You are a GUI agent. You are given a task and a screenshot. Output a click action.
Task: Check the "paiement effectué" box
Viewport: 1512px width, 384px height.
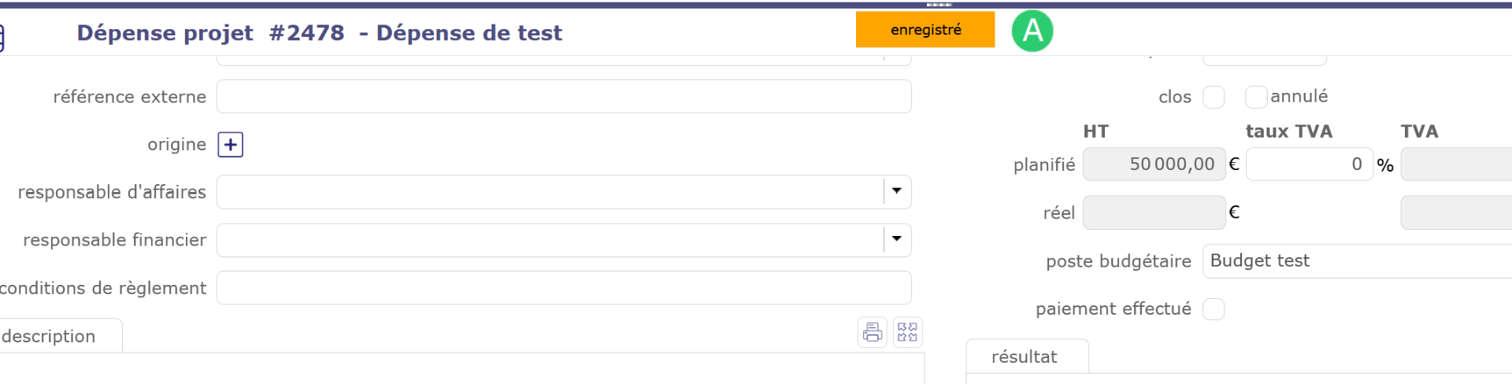click(x=1214, y=309)
